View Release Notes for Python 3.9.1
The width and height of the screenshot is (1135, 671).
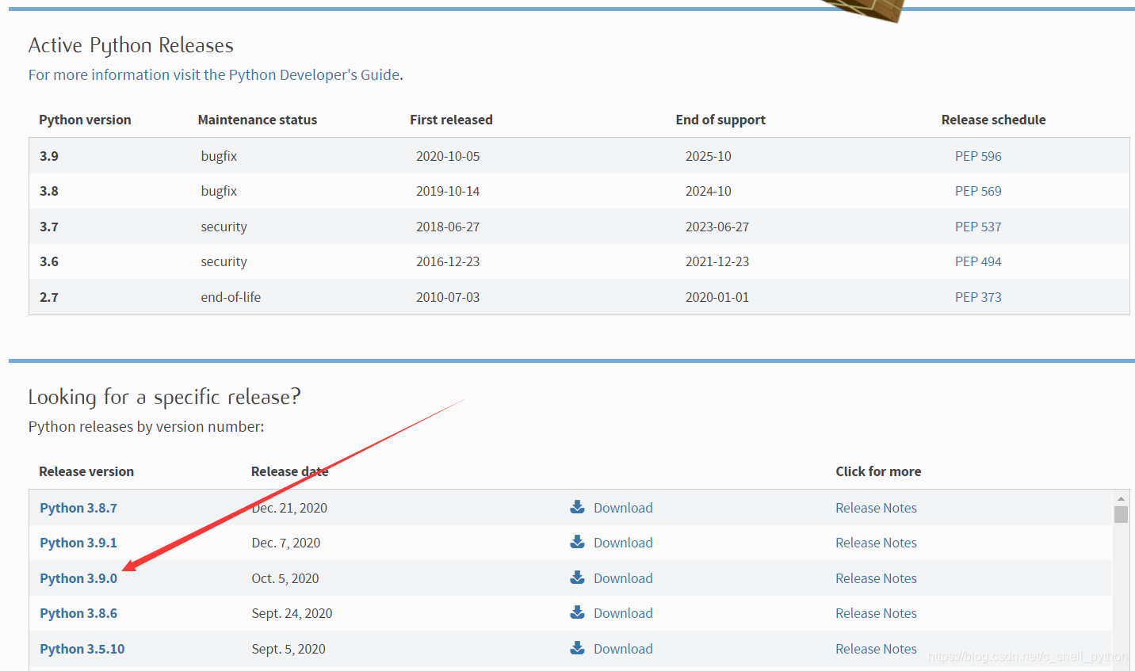876,543
